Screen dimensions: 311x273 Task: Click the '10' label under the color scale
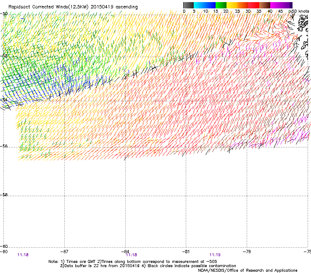206,11
